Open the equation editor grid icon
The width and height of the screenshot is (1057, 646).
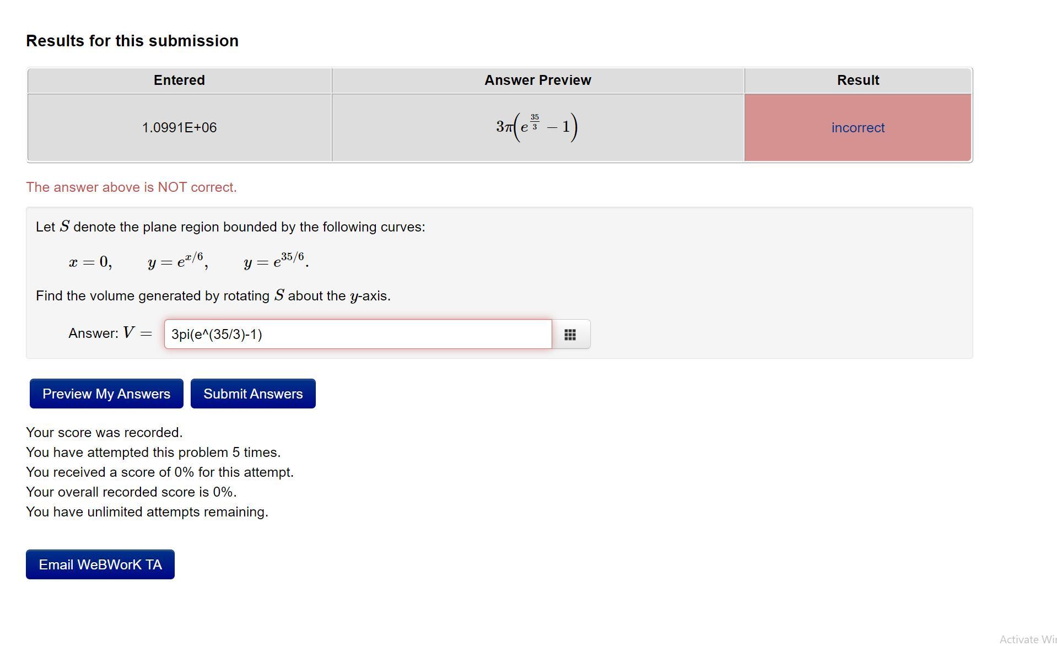pos(570,335)
